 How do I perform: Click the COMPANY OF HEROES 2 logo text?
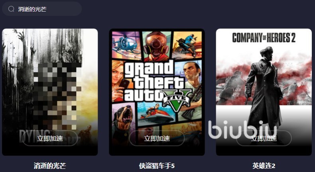point(264,38)
